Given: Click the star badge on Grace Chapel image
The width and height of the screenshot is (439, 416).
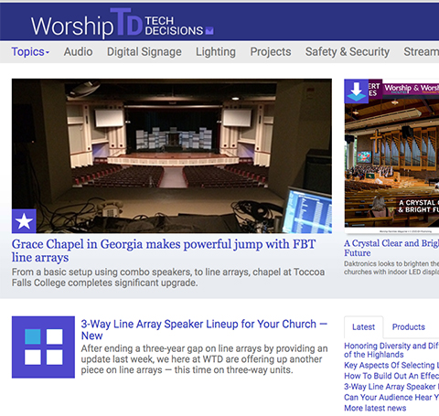Looking at the screenshot, I should tap(24, 221).
